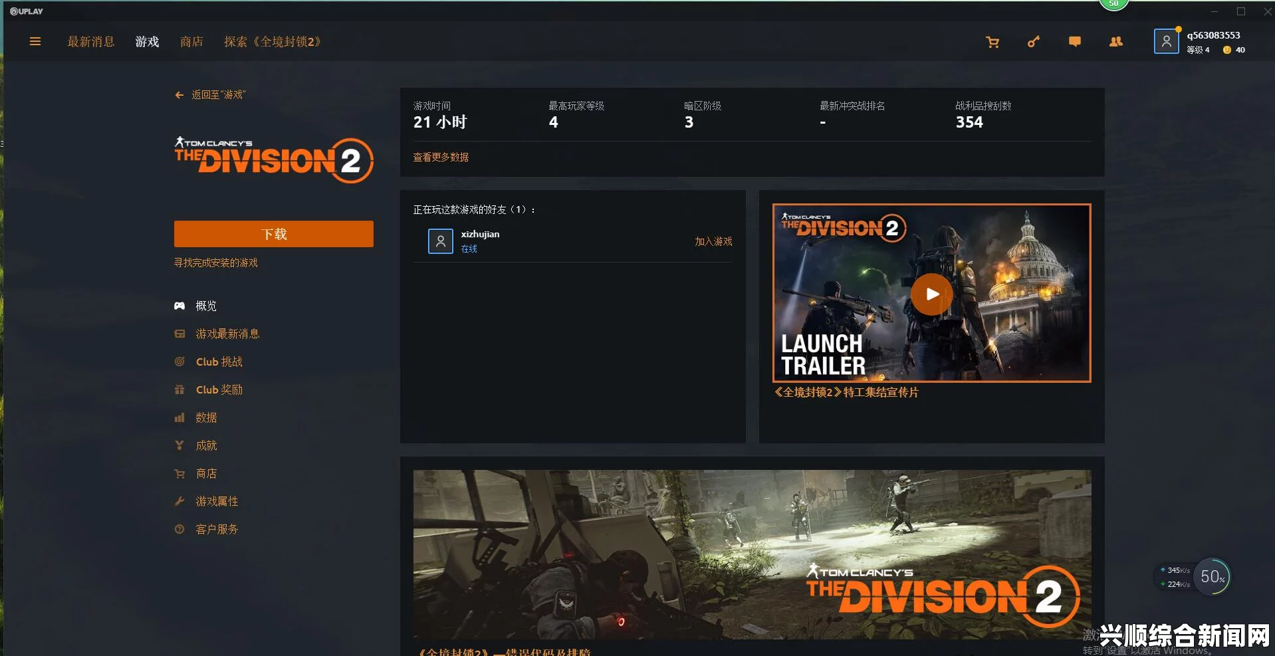Open the chat message icon
Image resolution: width=1275 pixels, height=656 pixels.
click(1075, 42)
